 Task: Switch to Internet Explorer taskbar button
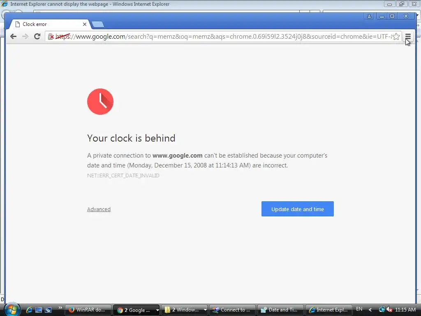click(x=328, y=310)
